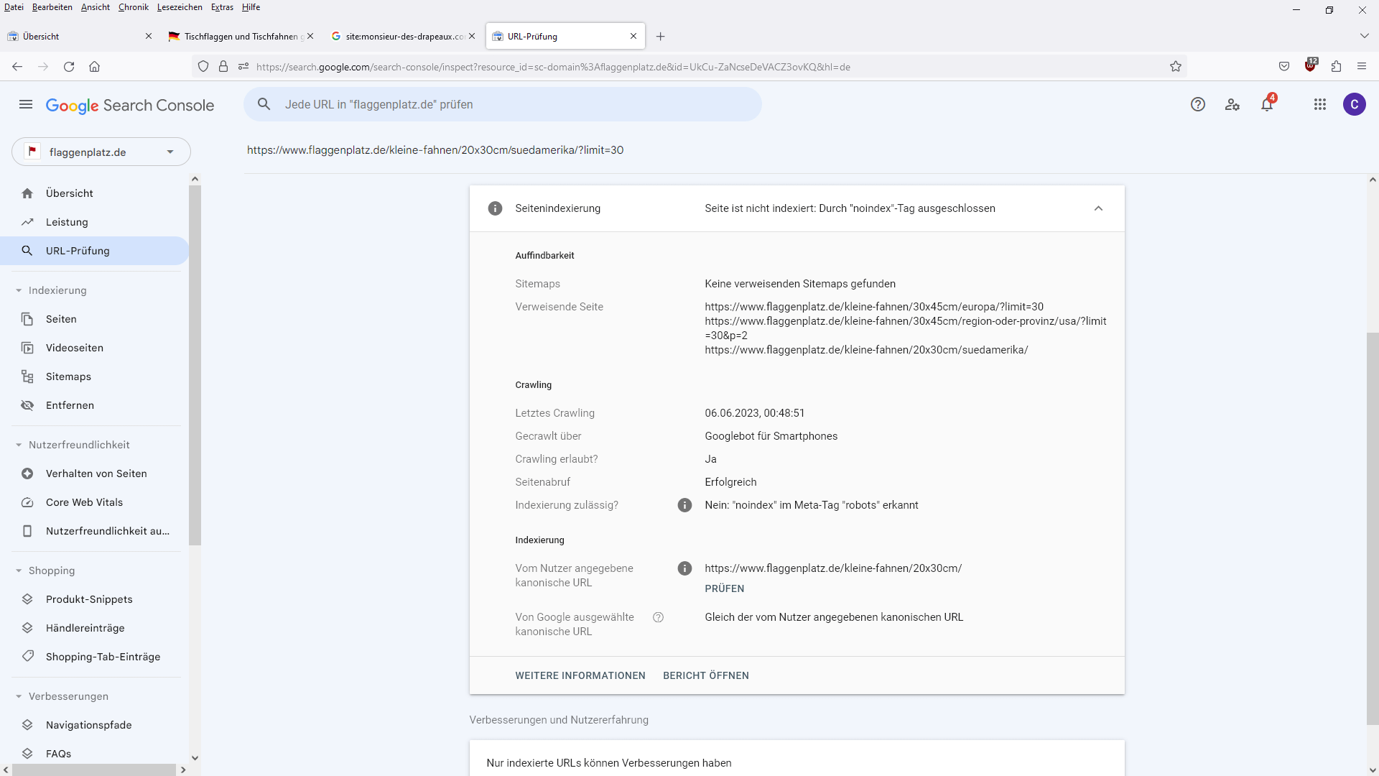Save page to Pocket
Viewport: 1379px width, 776px height.
[1284, 67]
